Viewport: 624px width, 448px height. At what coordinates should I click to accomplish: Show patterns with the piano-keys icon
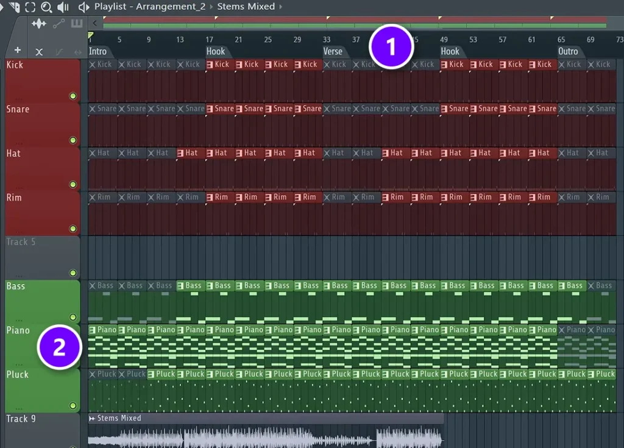[76, 24]
